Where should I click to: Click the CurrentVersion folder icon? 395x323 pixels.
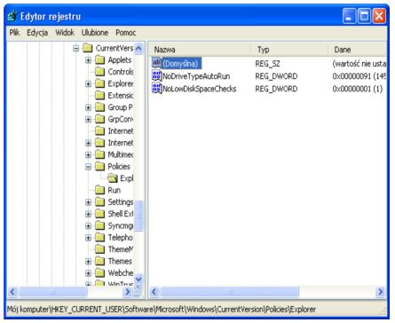[88, 48]
